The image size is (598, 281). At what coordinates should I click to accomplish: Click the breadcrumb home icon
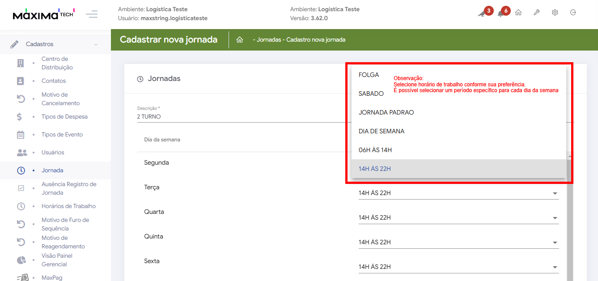pyautogui.click(x=240, y=40)
